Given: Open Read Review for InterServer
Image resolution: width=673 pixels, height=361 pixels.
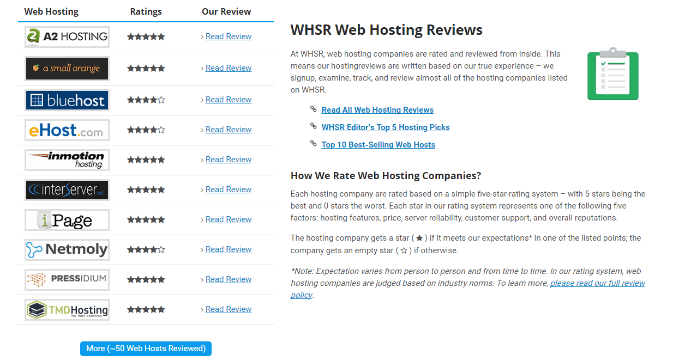Looking at the screenshot, I should click(x=229, y=189).
